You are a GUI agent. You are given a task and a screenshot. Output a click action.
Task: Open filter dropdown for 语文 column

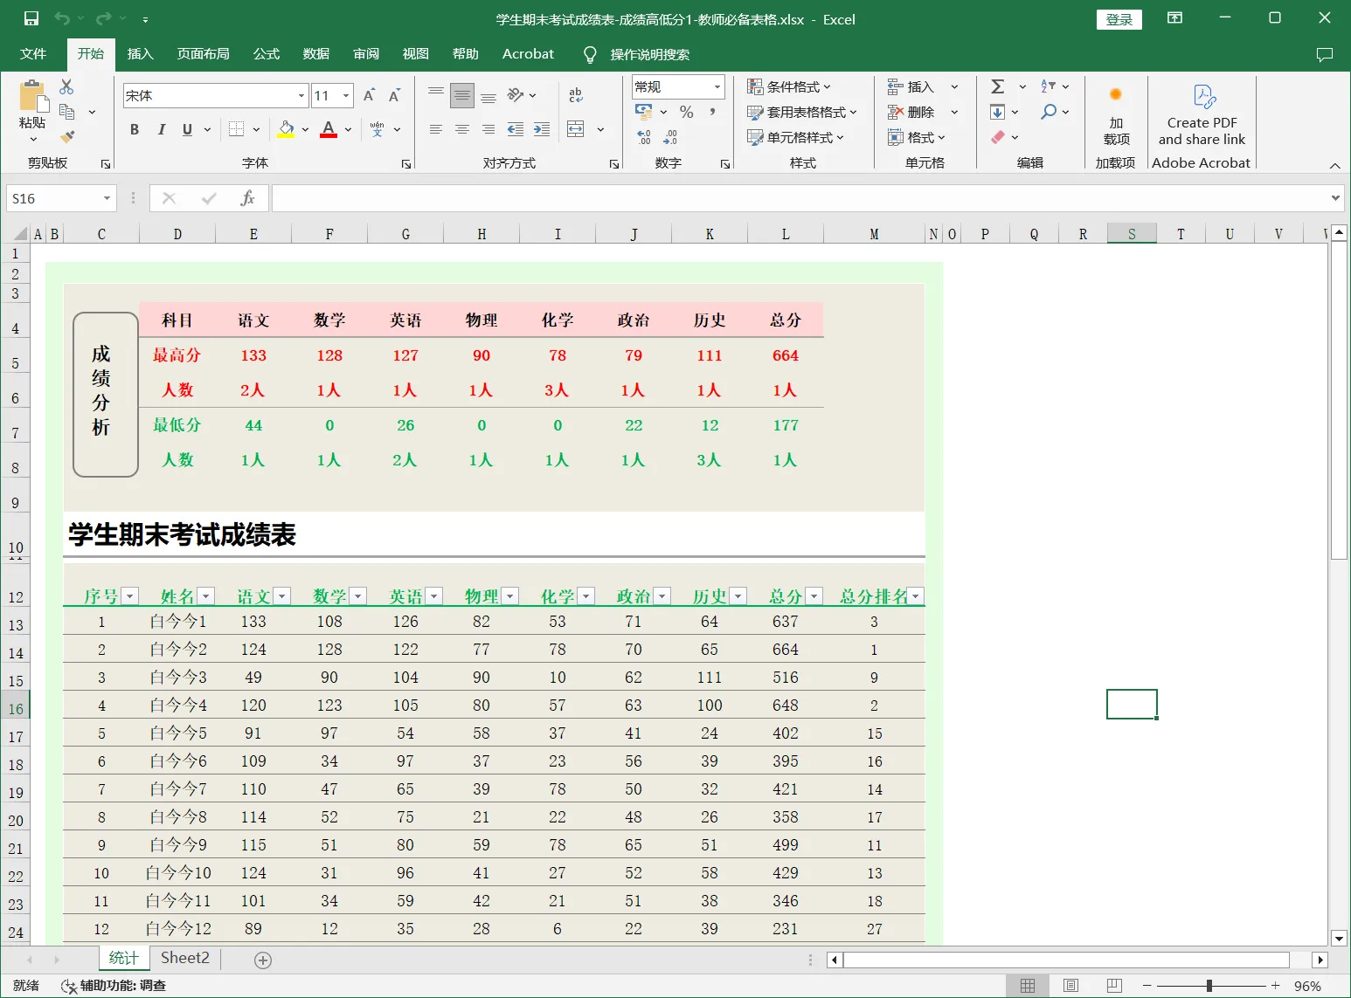click(x=281, y=596)
